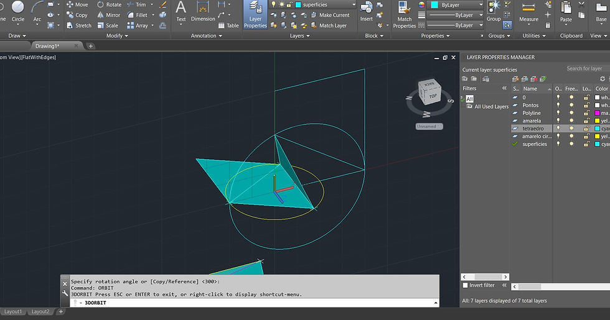Expand the Annotation panel
This screenshot has height=320, width=610.
coord(206,36)
